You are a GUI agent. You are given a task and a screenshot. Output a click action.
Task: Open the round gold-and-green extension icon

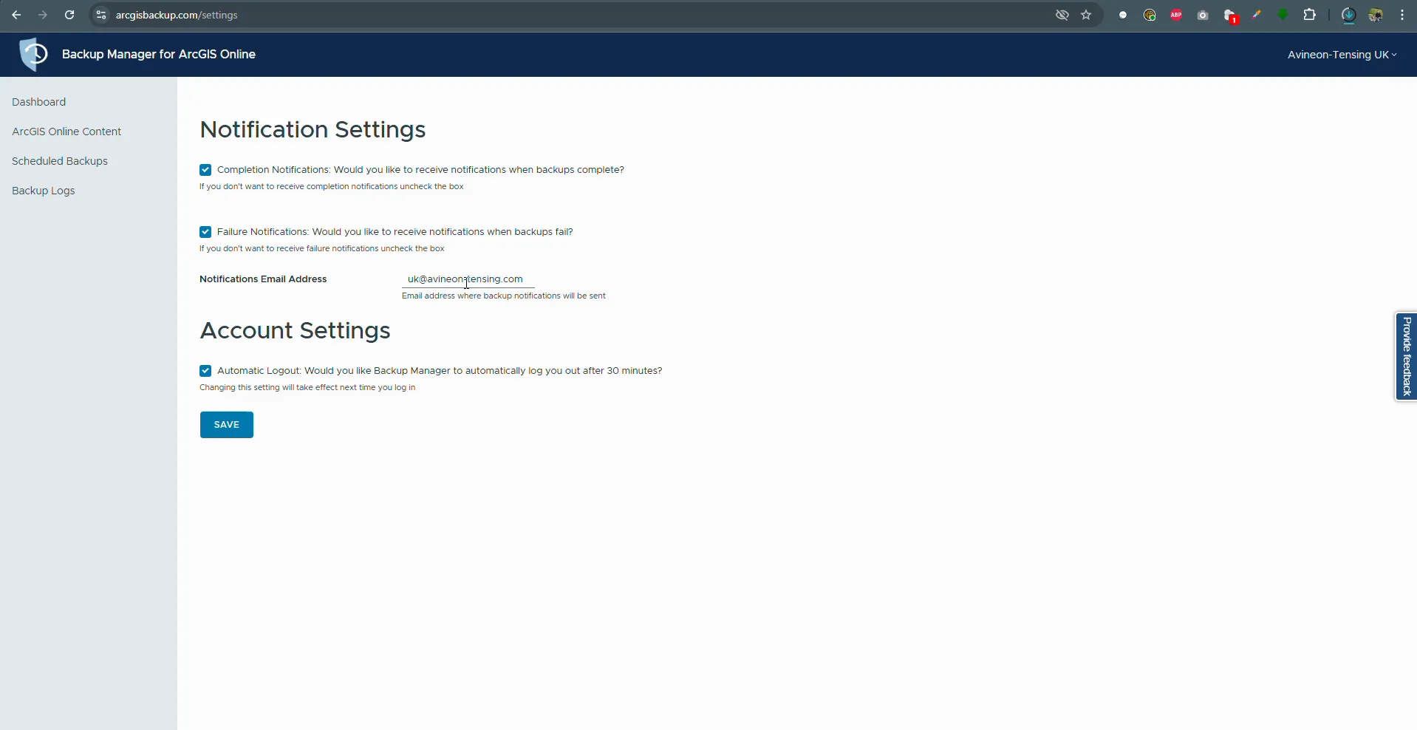point(1150,15)
